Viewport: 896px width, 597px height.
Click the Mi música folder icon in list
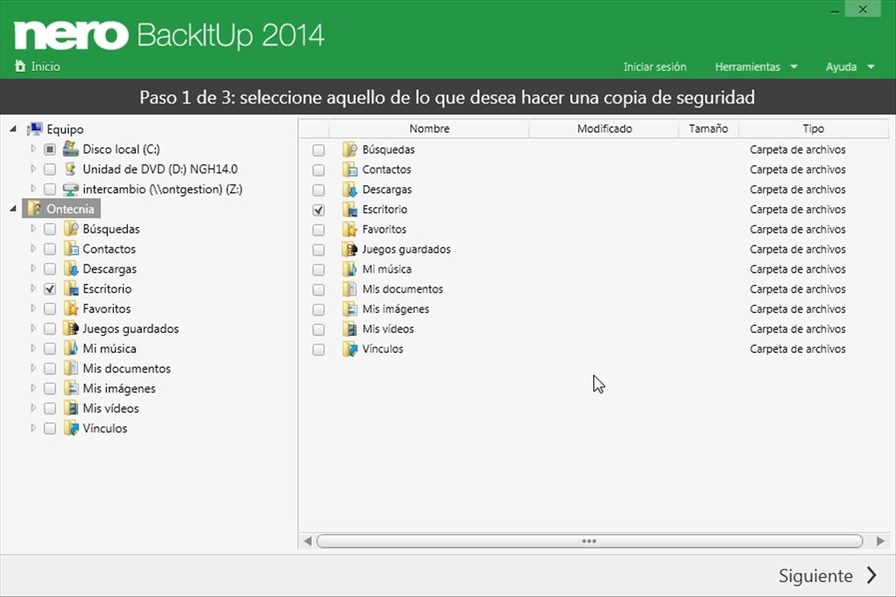coord(350,269)
